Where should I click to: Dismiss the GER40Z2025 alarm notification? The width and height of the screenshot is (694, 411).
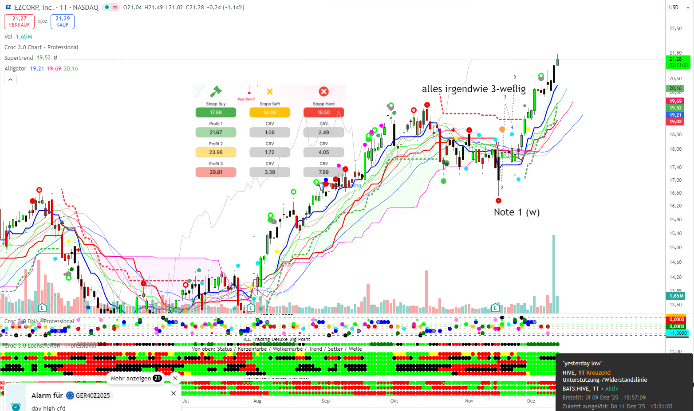[173, 393]
